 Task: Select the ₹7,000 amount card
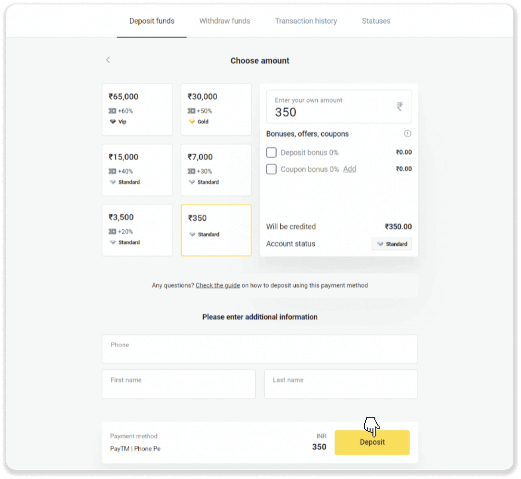(216, 170)
